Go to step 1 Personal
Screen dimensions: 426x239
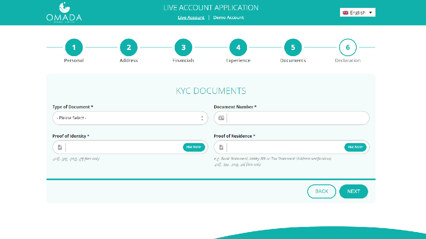[74, 48]
